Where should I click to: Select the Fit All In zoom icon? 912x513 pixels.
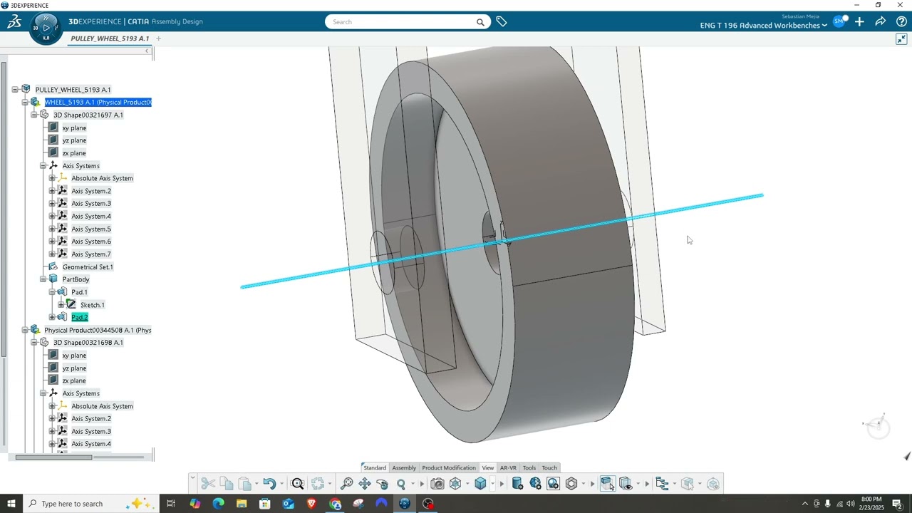point(347,484)
